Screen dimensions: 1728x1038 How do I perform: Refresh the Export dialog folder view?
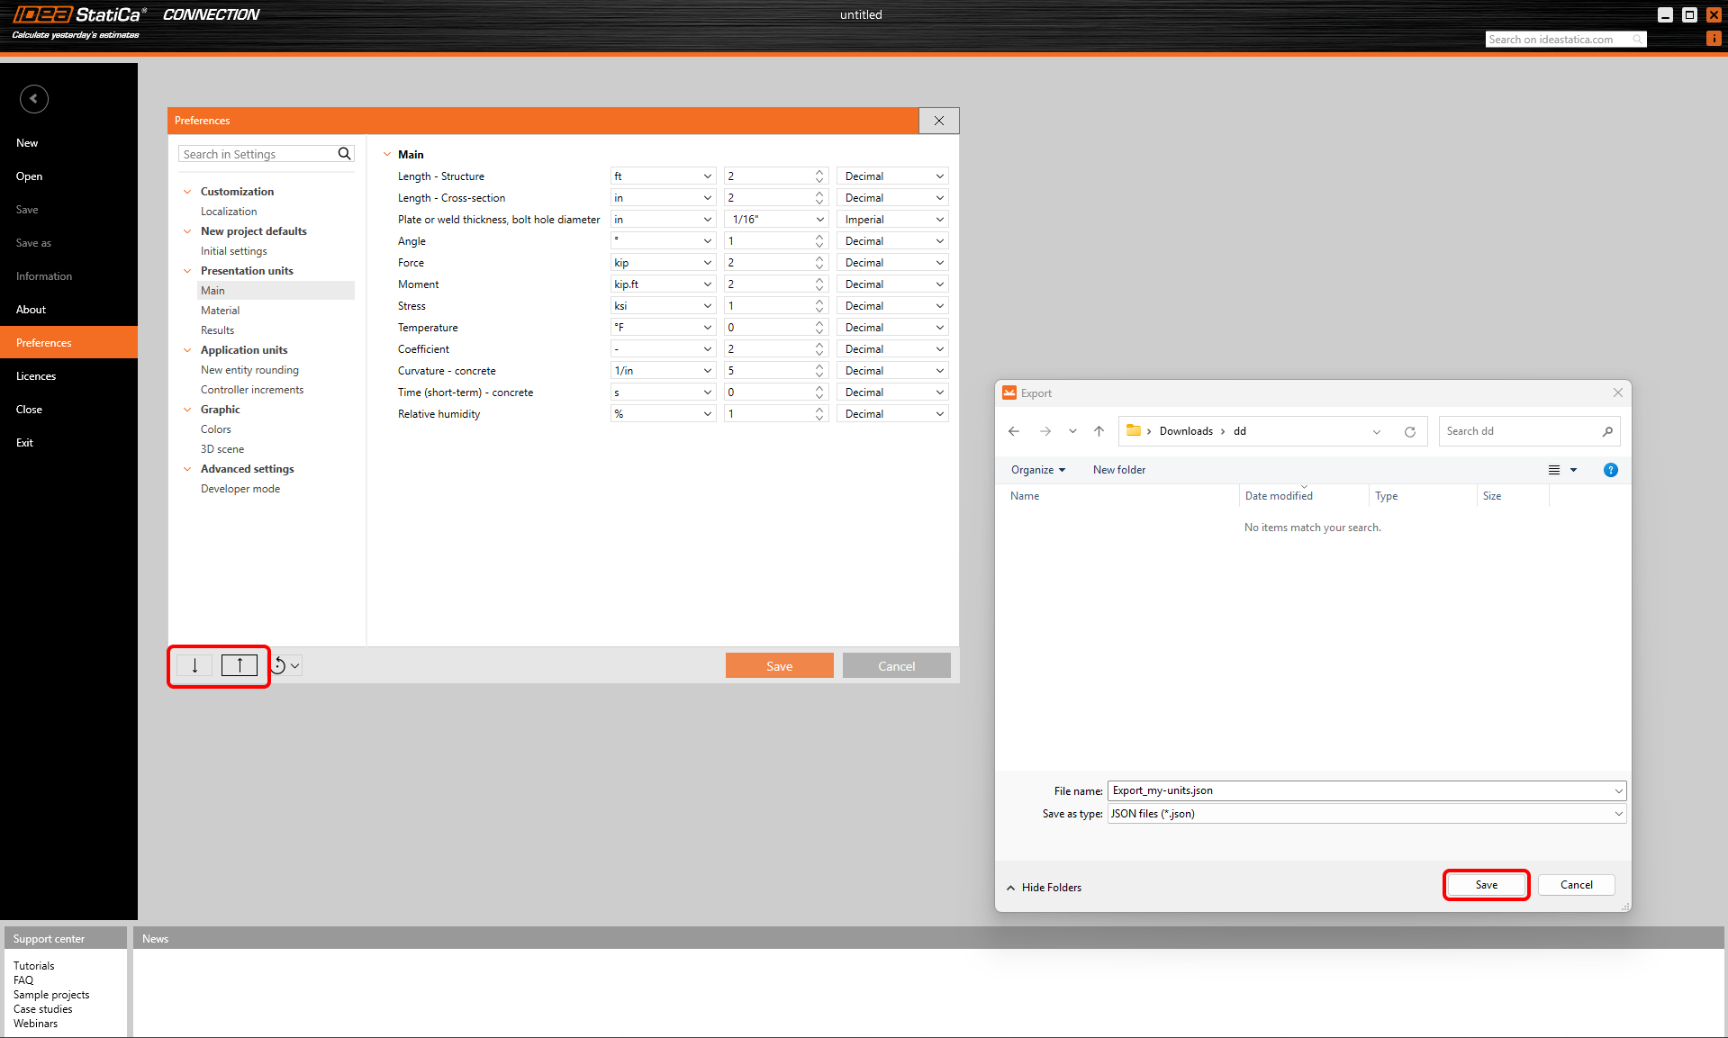point(1409,431)
